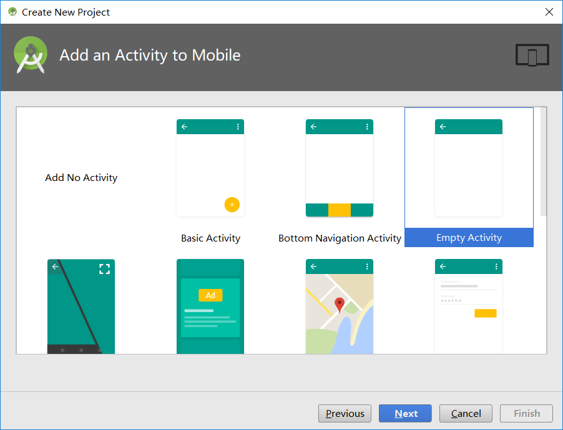Click the Android Studio logo in the header
Screen dimensions: 563x430
click(30, 54)
